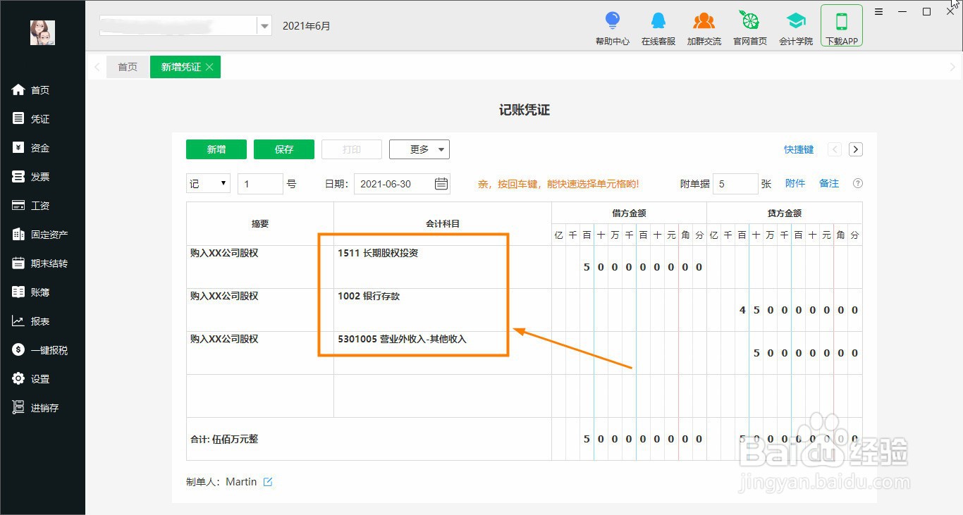The width and height of the screenshot is (963, 515).
Task: Open the circular question mark help icon
Action: tap(857, 183)
